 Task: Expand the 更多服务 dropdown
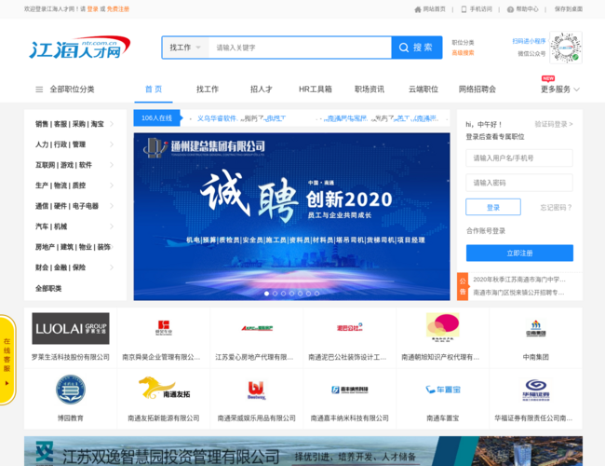(559, 89)
